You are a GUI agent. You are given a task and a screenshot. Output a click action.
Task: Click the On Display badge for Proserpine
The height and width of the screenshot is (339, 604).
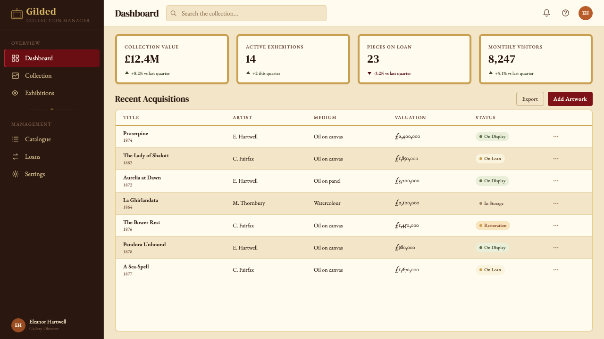[492, 137]
